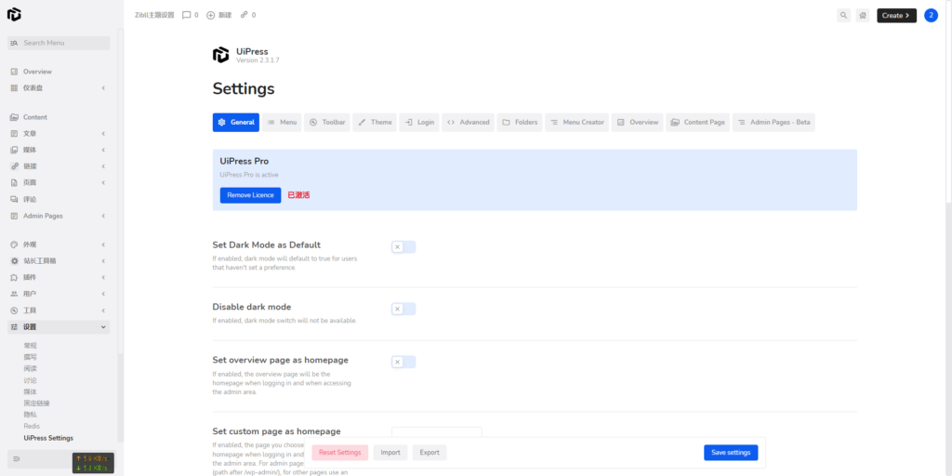Image resolution: width=952 pixels, height=476 pixels.
Task: Click the home icon in top bar
Action: pos(862,15)
